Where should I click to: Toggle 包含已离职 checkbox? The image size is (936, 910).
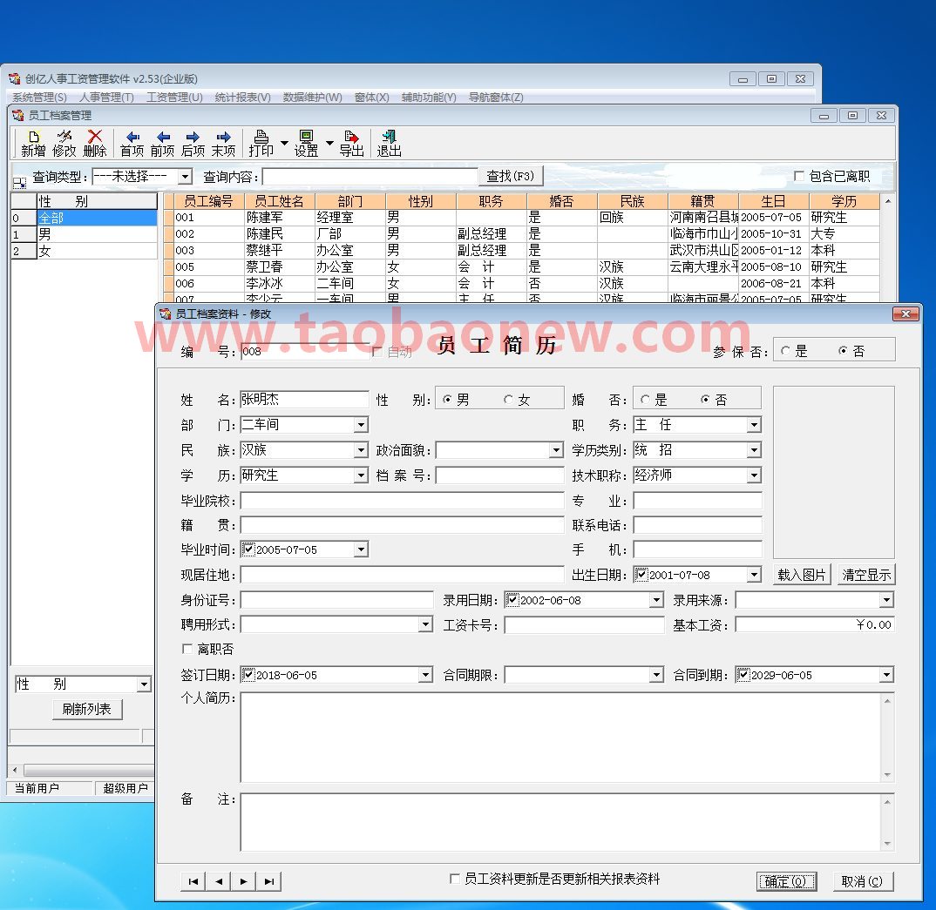(798, 176)
